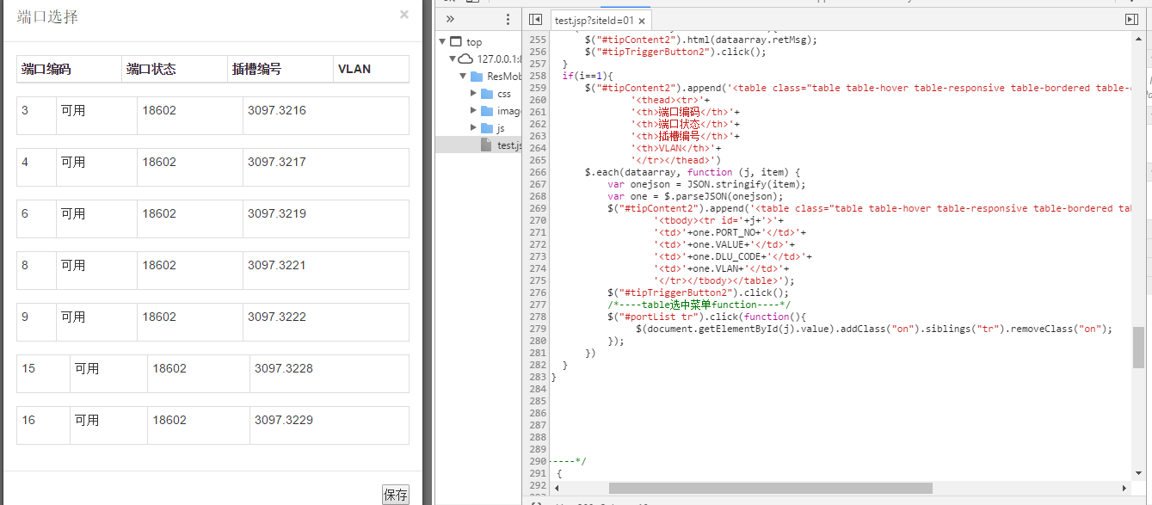Click line number 276 in code gutter
This screenshot has height=505, width=1152.
[x=537, y=293]
